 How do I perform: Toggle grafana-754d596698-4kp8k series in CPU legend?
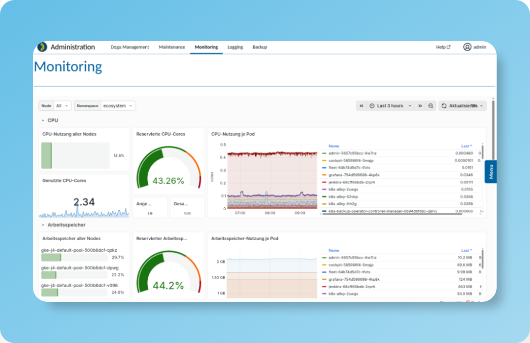click(354, 175)
